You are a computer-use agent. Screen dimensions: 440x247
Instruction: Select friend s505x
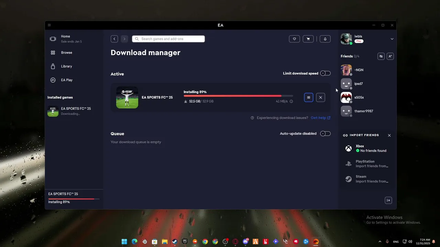point(367,97)
